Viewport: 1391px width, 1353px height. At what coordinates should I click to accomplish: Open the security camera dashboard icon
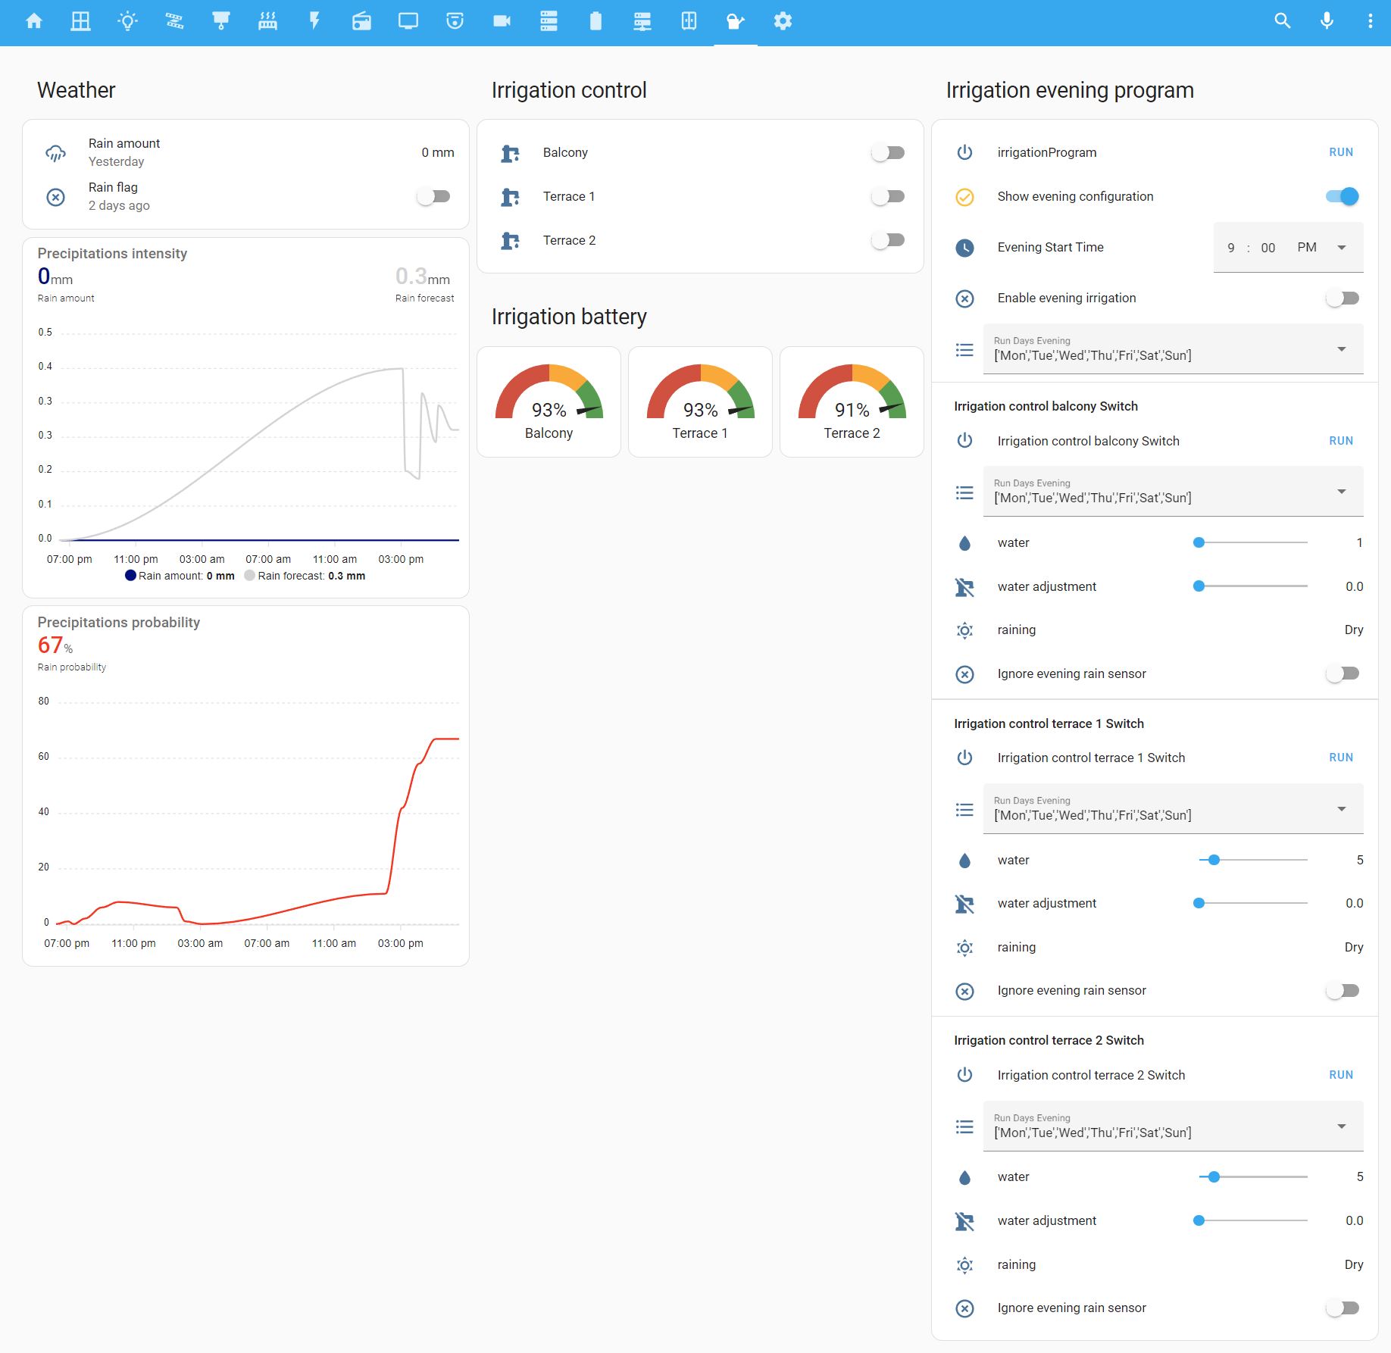501,21
